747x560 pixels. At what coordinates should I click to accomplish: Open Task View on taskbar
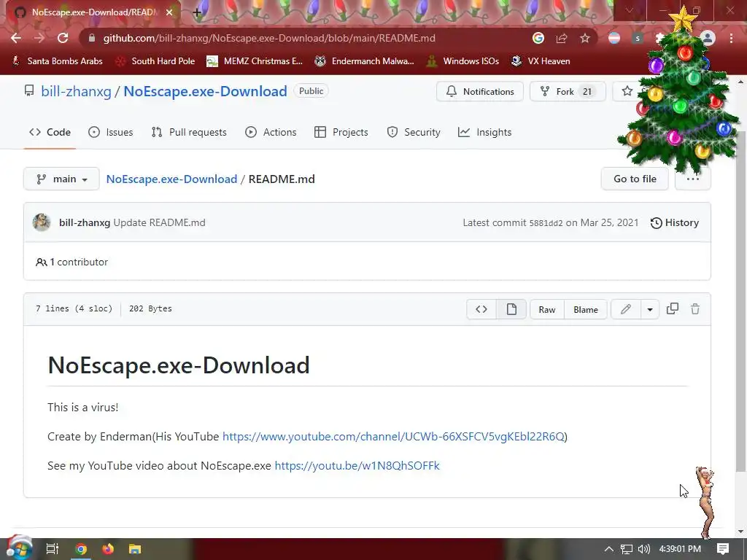[53, 549]
